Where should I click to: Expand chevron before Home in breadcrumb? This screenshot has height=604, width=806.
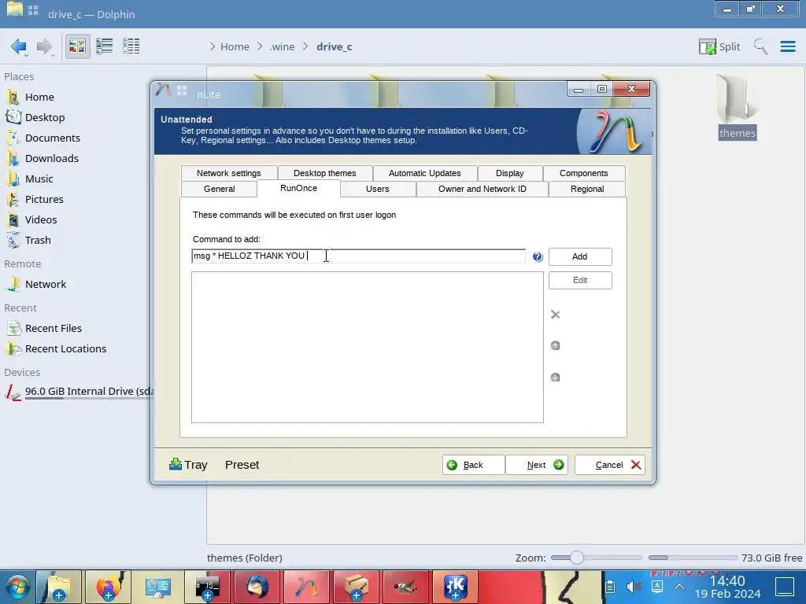pyautogui.click(x=213, y=46)
